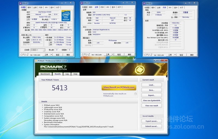Open View raw SystemInfo

tap(152, 100)
